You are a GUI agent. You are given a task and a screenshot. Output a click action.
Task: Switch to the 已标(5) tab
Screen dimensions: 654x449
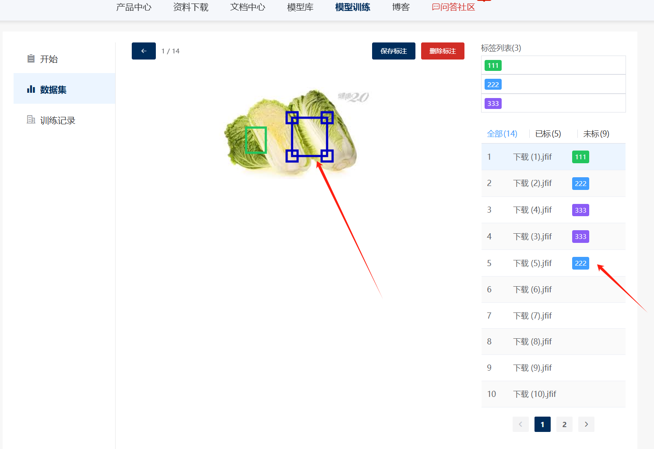(548, 134)
